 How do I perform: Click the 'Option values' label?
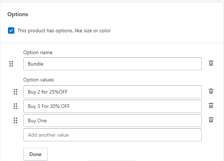[38, 80]
